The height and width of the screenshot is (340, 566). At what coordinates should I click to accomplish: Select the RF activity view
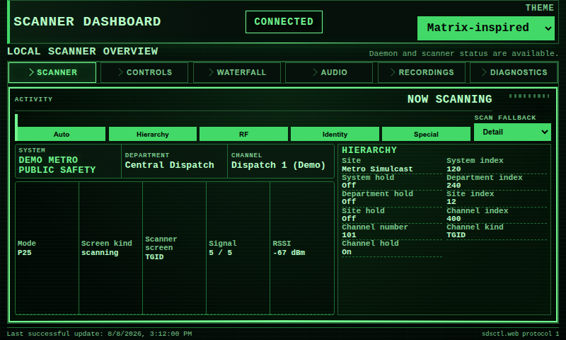click(243, 134)
